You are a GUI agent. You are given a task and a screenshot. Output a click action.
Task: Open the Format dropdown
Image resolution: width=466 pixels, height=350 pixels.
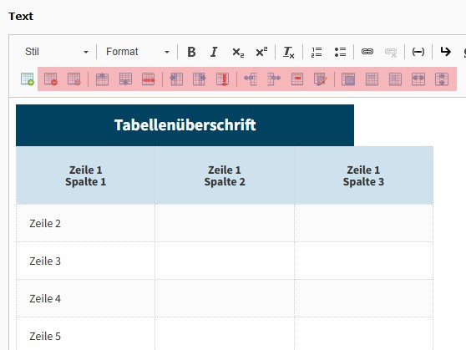click(x=138, y=52)
